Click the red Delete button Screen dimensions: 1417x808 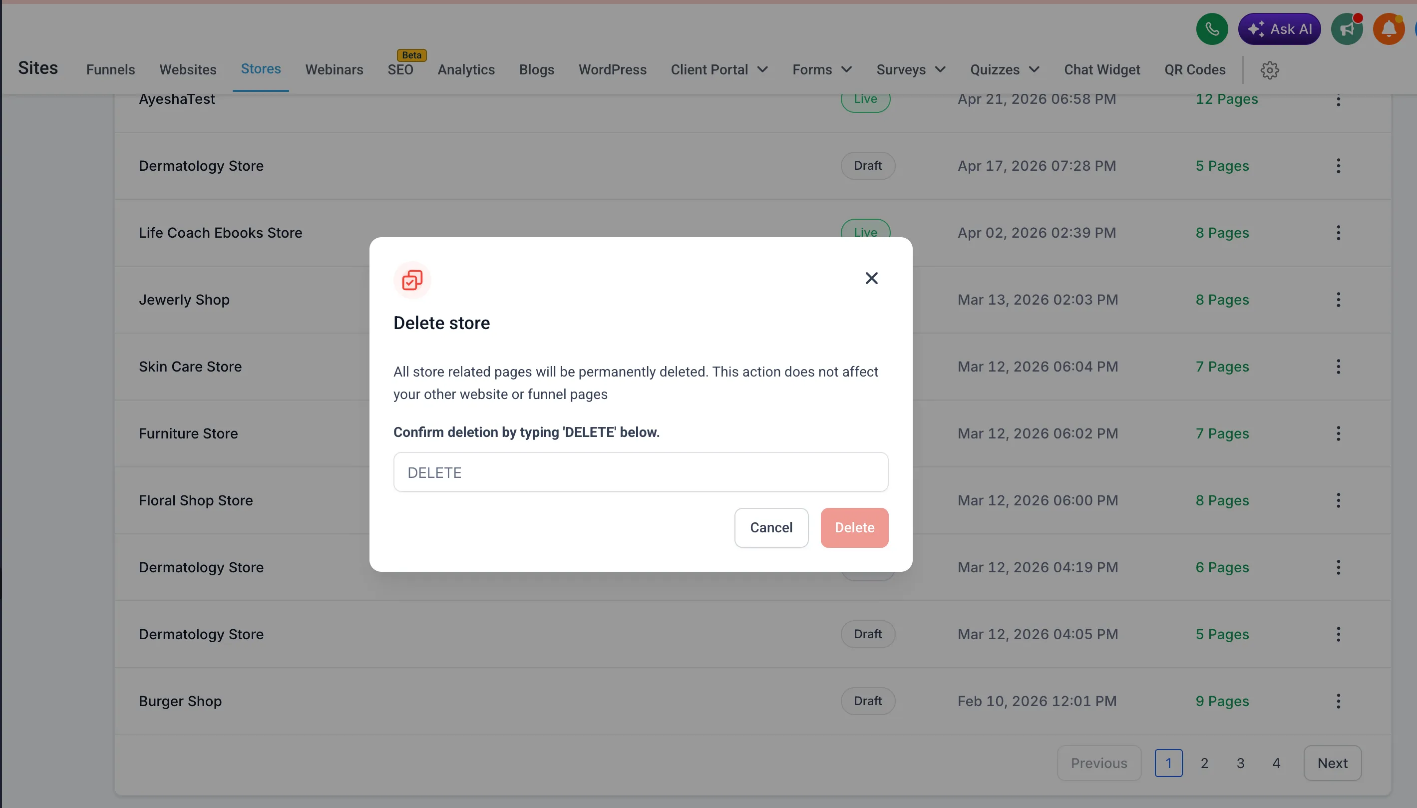pos(854,527)
